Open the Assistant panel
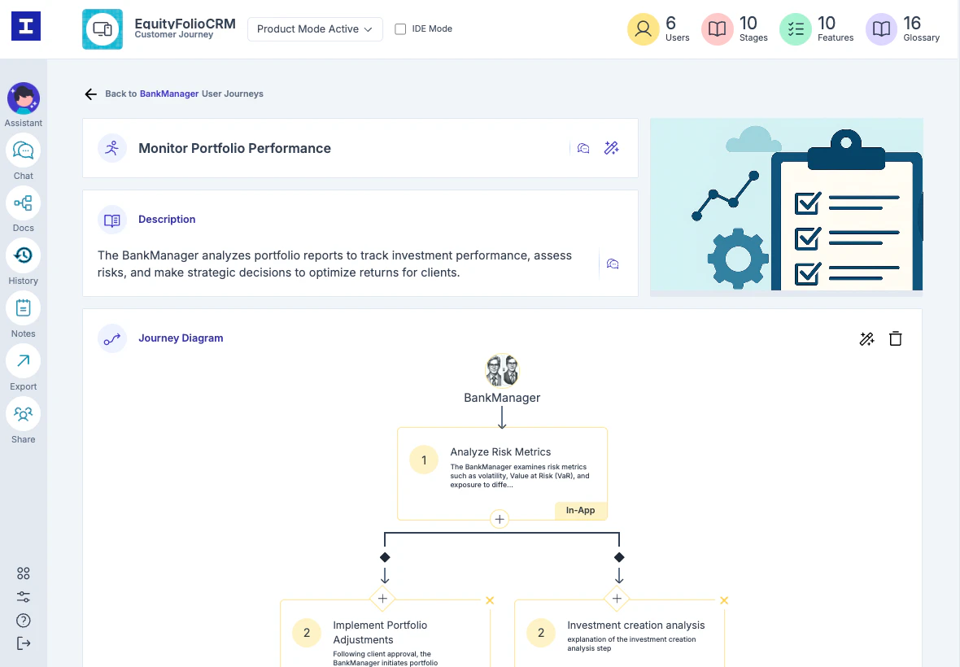 [x=23, y=99]
